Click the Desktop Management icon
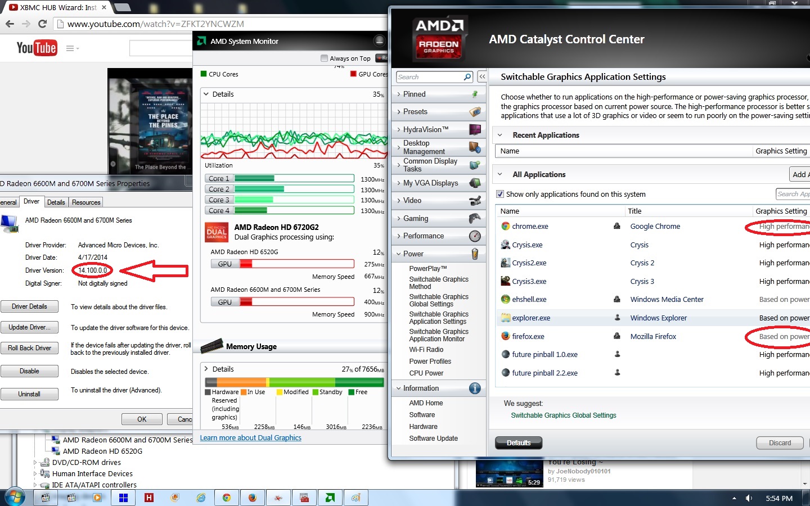 point(475,147)
